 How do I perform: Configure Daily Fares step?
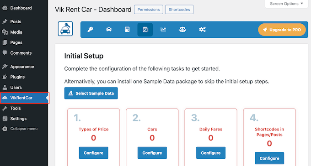[x=211, y=153]
